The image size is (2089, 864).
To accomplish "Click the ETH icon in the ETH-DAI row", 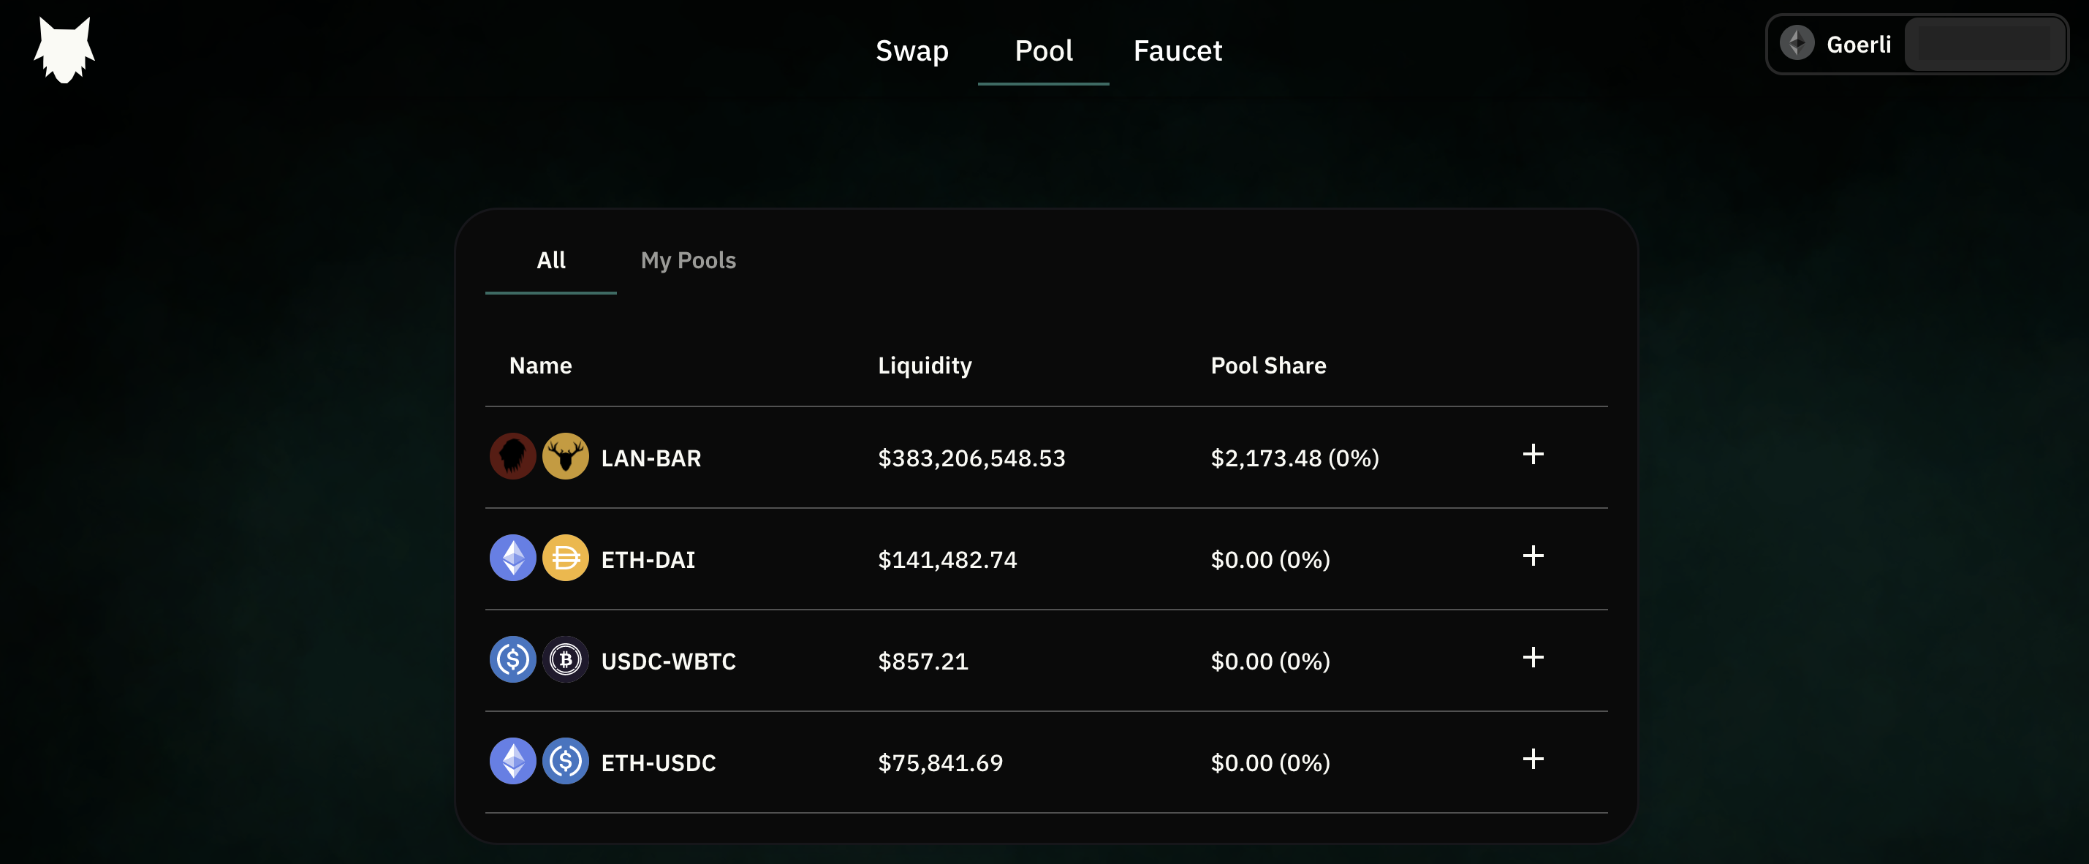I will [x=512, y=558].
